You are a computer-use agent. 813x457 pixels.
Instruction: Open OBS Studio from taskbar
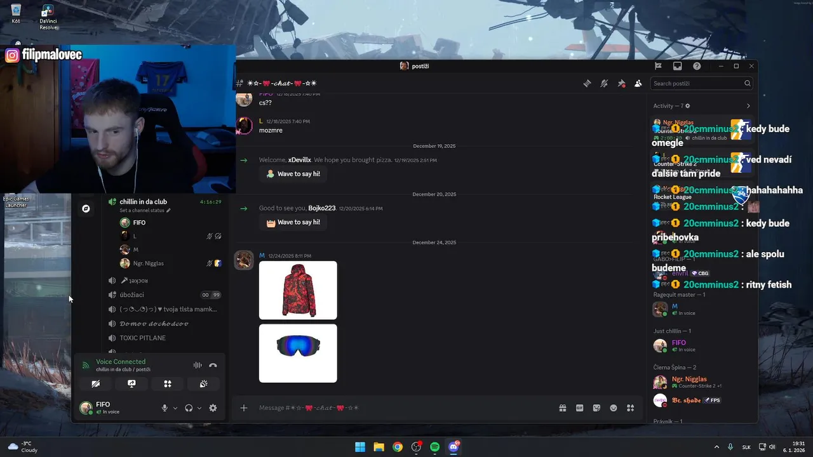coord(416,447)
